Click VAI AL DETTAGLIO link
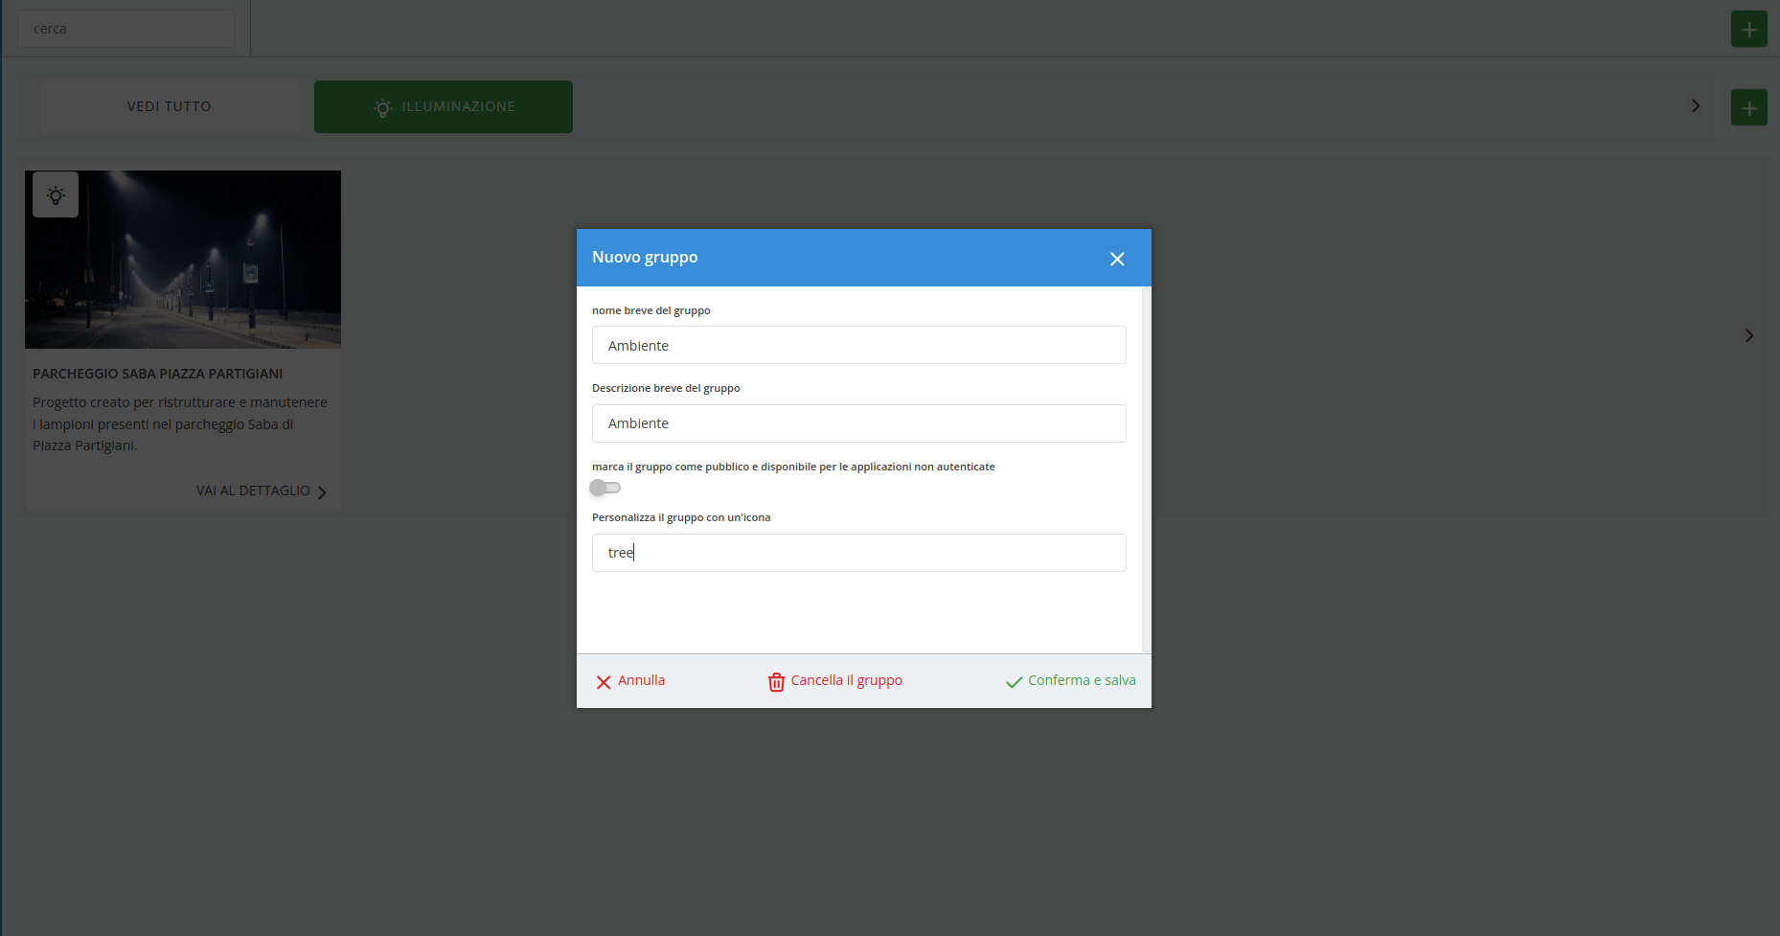 click(253, 491)
